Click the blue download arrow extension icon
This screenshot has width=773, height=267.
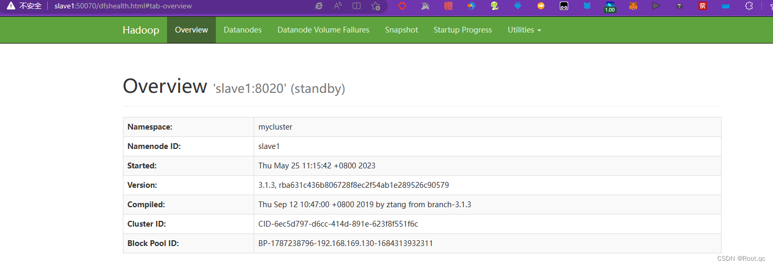[518, 6]
